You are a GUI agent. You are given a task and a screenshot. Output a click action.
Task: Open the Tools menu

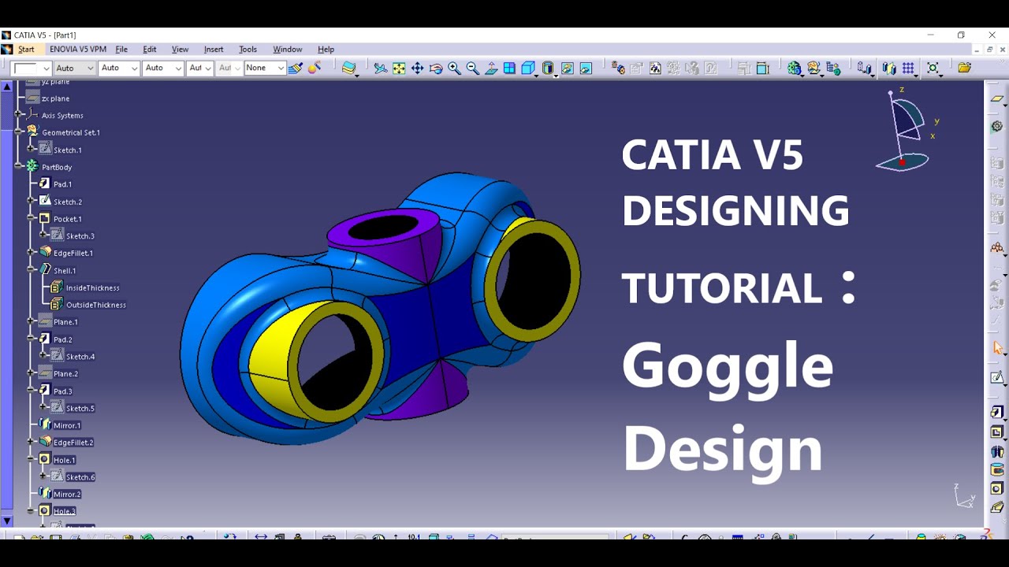coord(248,50)
